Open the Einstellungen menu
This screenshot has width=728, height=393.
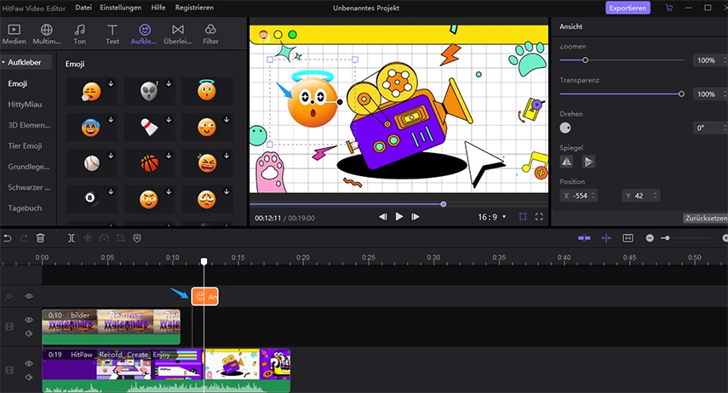coord(121,8)
